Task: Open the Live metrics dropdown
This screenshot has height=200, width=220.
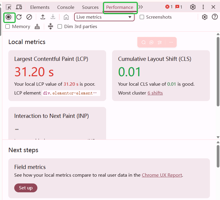Action: click(104, 17)
